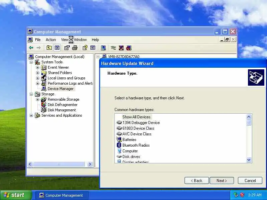Select Show All Devices entry
267x200 pixels.
click(x=137, y=117)
